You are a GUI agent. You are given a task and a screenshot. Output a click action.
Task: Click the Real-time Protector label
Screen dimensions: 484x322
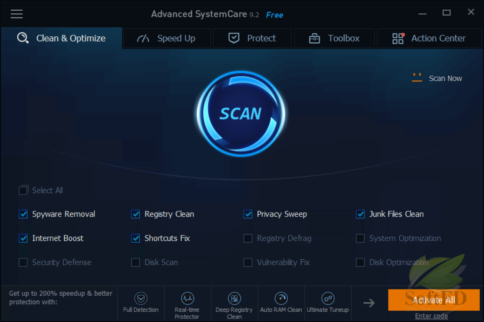click(187, 313)
